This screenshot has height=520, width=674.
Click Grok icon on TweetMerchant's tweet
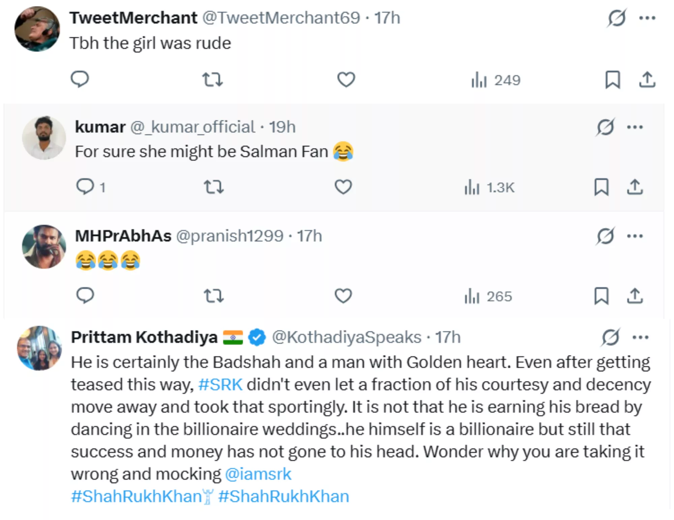point(617,18)
